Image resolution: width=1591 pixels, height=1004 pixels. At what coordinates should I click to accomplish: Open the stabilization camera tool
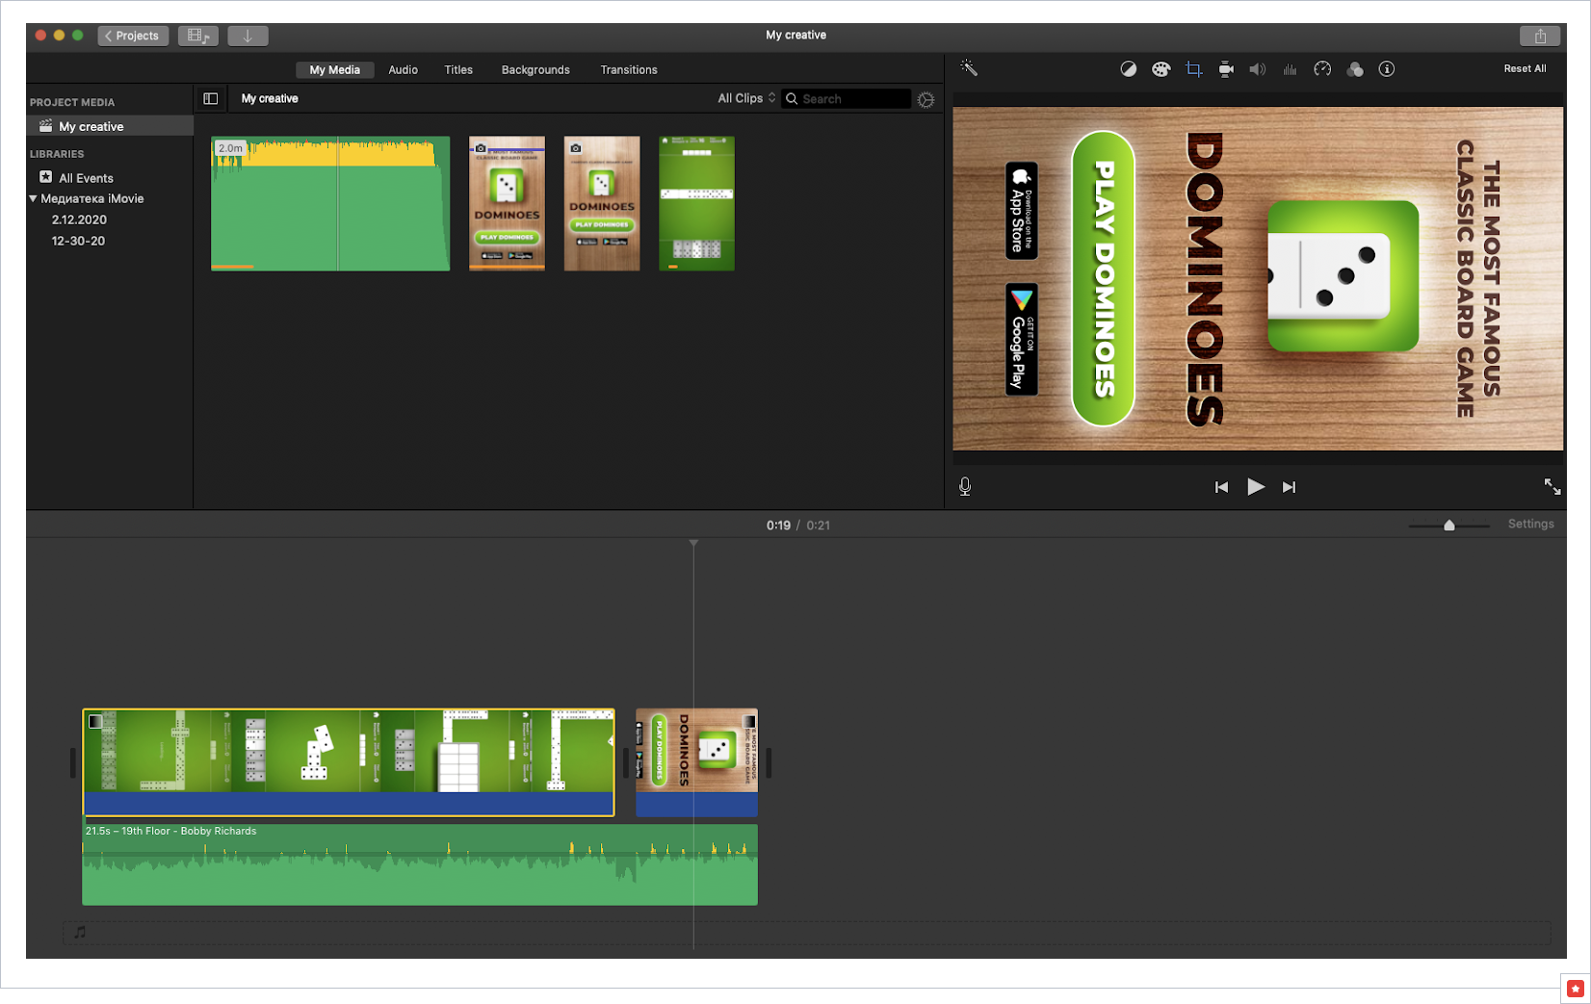point(1226,69)
